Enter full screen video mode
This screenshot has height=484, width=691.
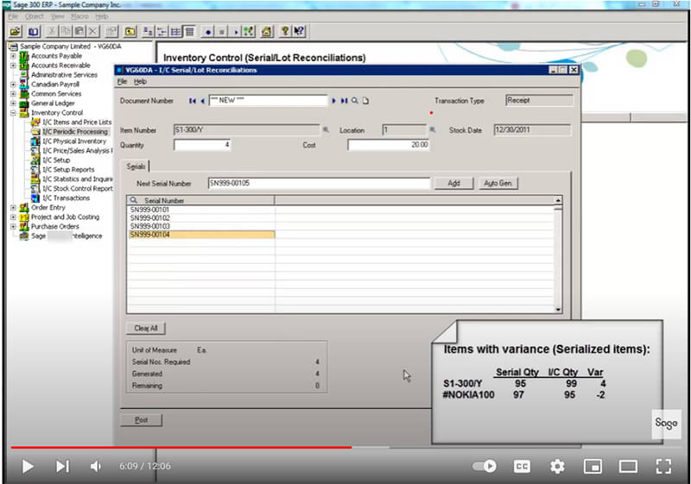(663, 466)
